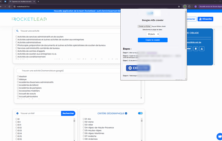The height and width of the screenshot is (141, 222).
Task: Check the Académie de billard checkbox
Action: point(18,85)
